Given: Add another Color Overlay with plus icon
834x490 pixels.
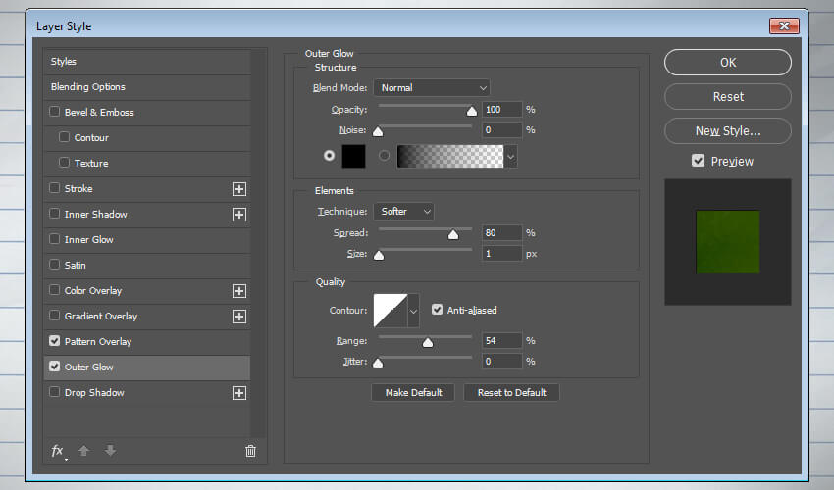Looking at the screenshot, I should tap(239, 291).
